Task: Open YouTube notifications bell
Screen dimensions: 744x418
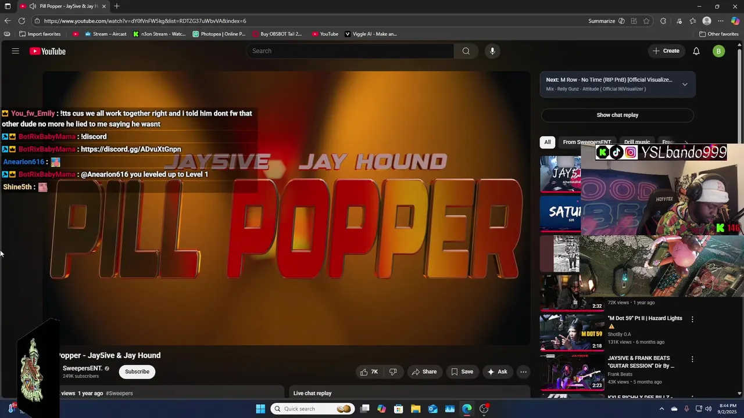Action: click(696, 51)
